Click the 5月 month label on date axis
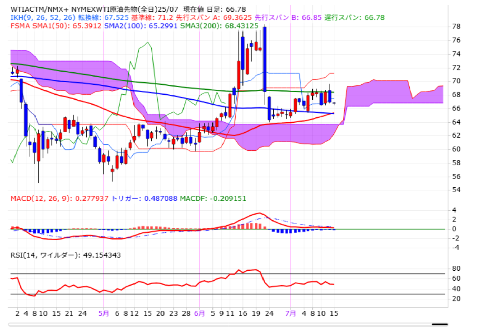This screenshot has height=333, width=486. click(104, 314)
